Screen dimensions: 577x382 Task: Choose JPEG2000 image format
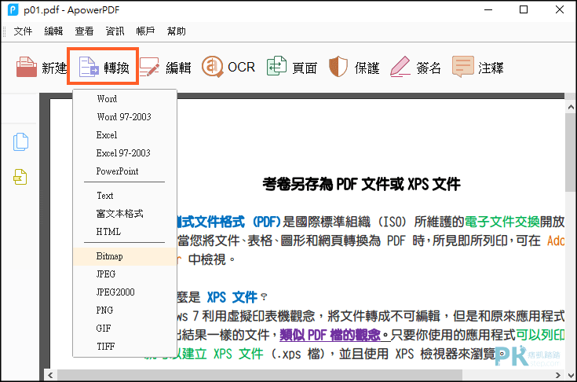click(125, 292)
